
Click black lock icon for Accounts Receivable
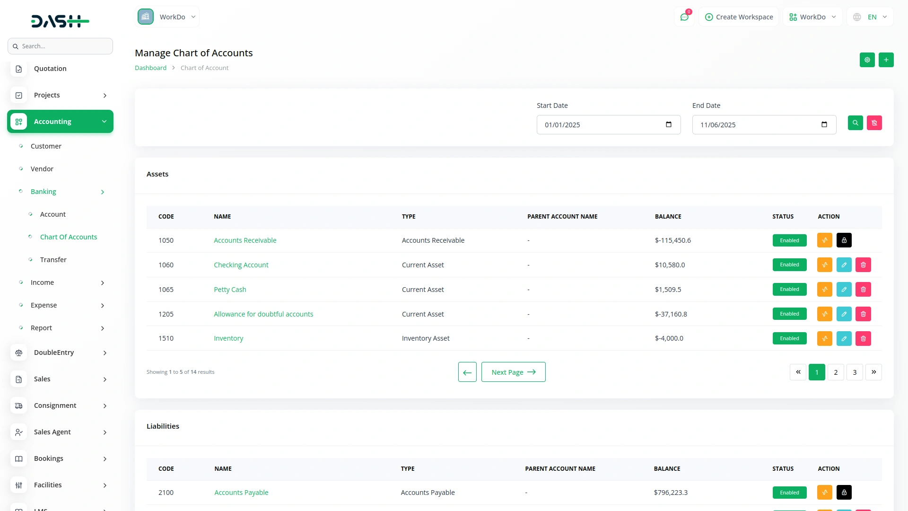point(844,240)
